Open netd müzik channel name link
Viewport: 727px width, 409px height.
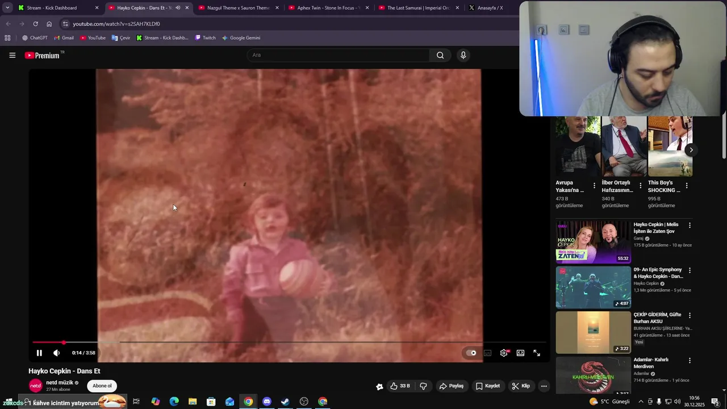pyautogui.click(x=60, y=382)
